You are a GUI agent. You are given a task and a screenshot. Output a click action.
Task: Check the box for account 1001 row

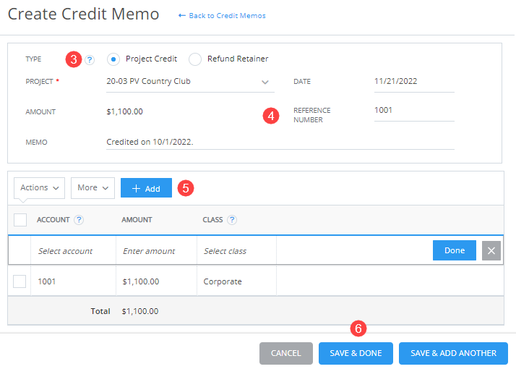pyautogui.click(x=20, y=281)
